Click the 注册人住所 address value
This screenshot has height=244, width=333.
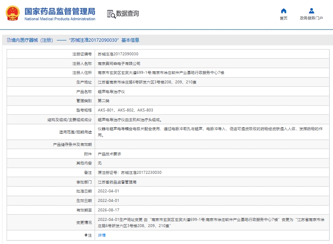[161, 73]
